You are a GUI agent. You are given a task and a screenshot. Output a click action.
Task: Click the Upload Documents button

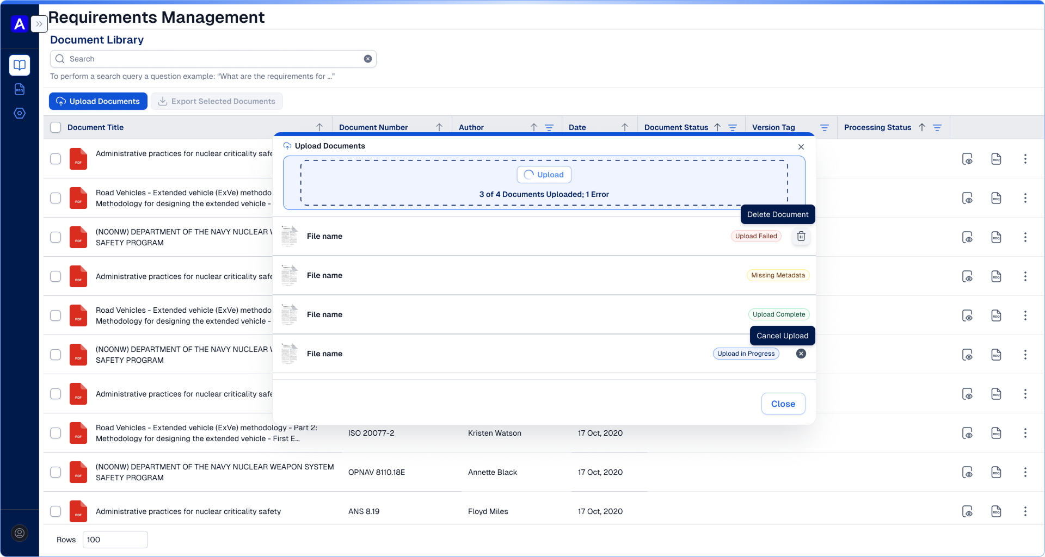tap(98, 101)
